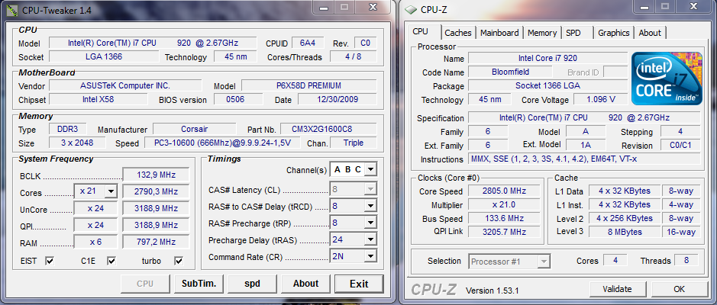Image resolution: width=717 pixels, height=305 pixels.
Task: Click the Instructions MMX, SSE field
Action: click(584, 159)
